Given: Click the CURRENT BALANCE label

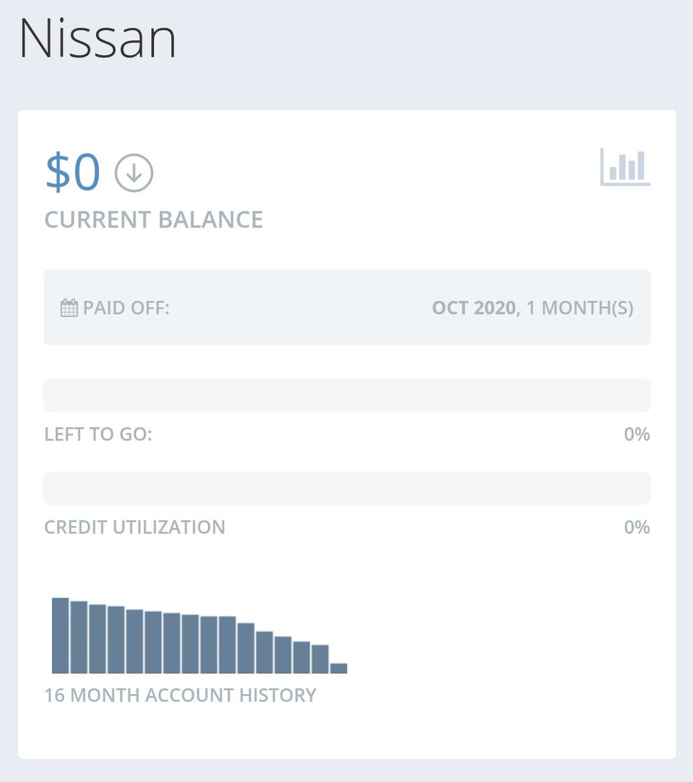Looking at the screenshot, I should pos(154,220).
